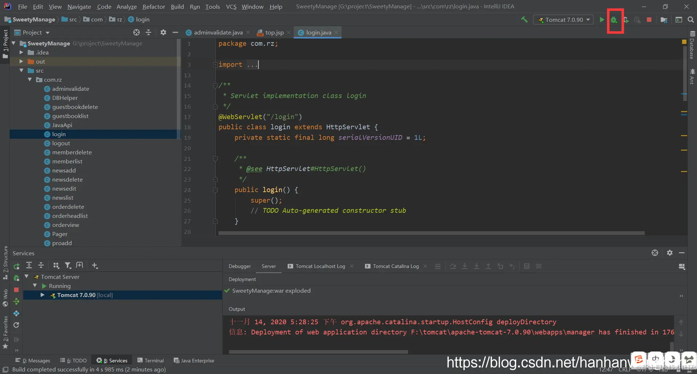
Task: Open Search Everywhere magnifier
Action: 691,20
